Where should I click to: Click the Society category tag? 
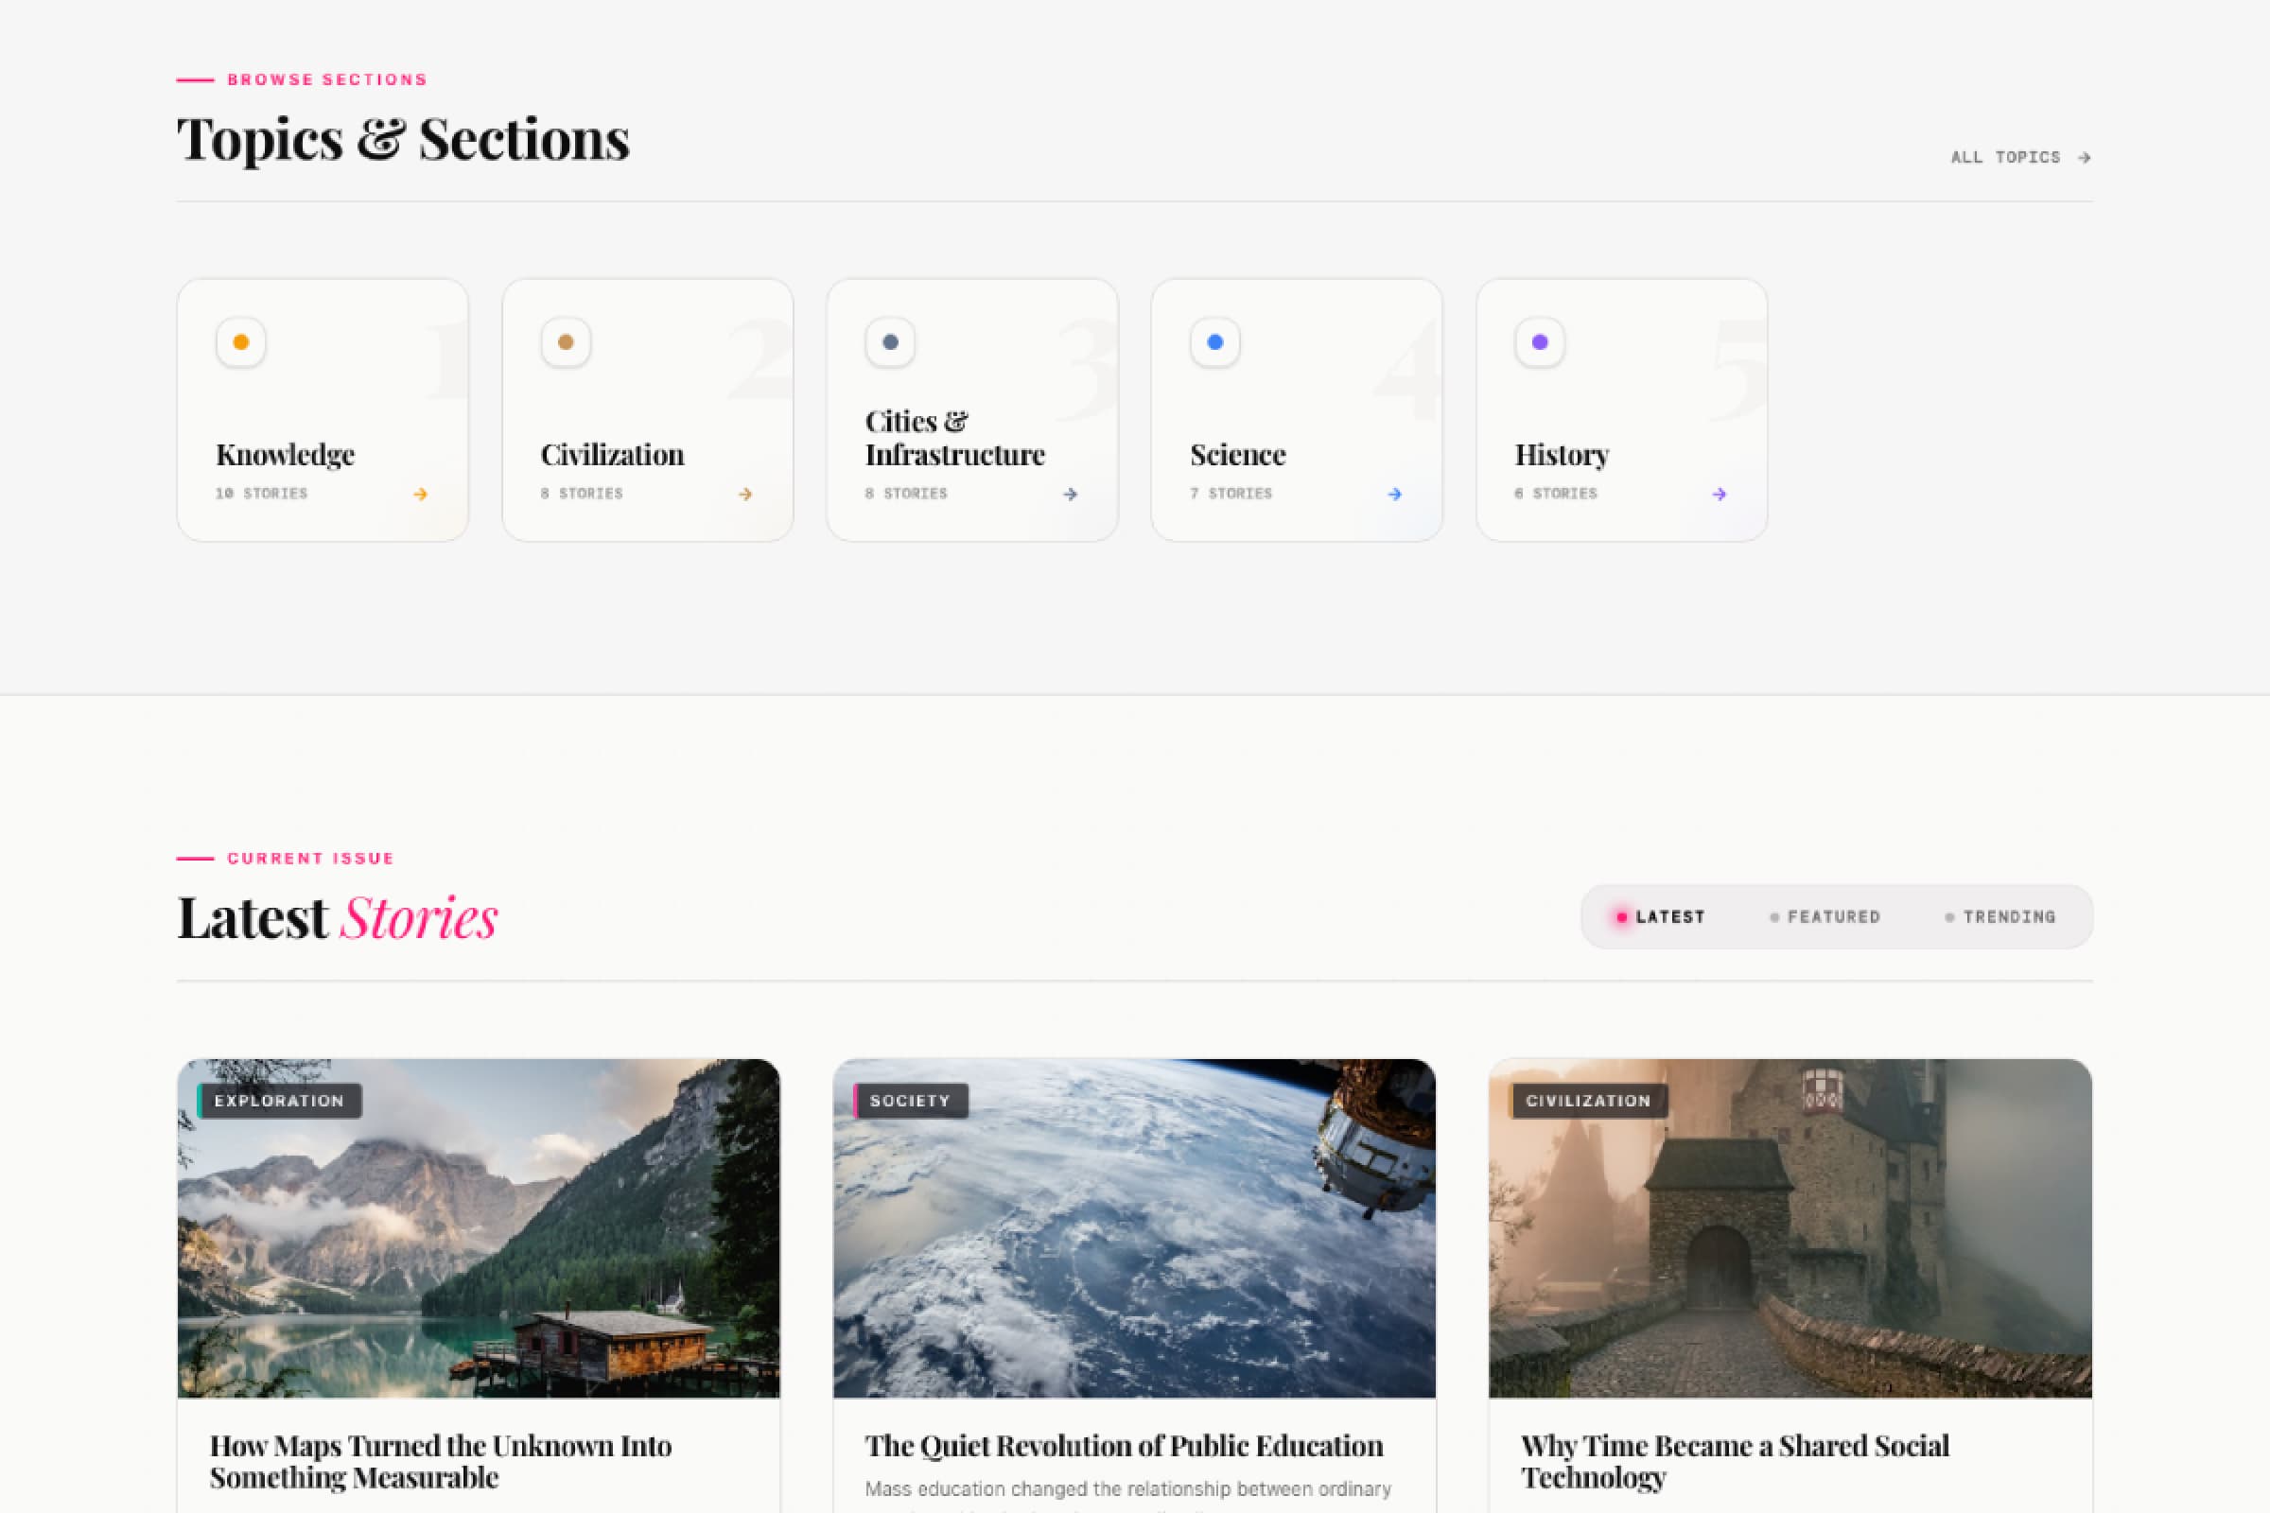pyautogui.click(x=910, y=1101)
